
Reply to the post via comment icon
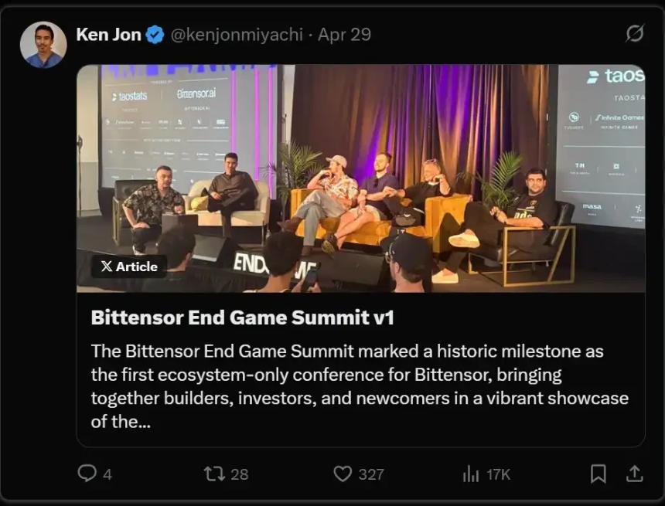pos(87,473)
